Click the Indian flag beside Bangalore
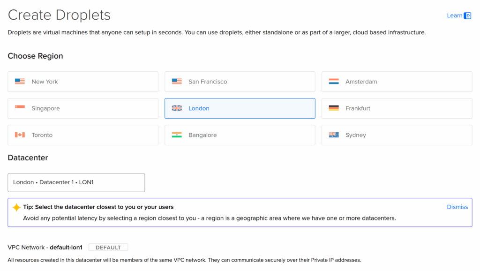480x271 pixels. pyautogui.click(x=177, y=135)
